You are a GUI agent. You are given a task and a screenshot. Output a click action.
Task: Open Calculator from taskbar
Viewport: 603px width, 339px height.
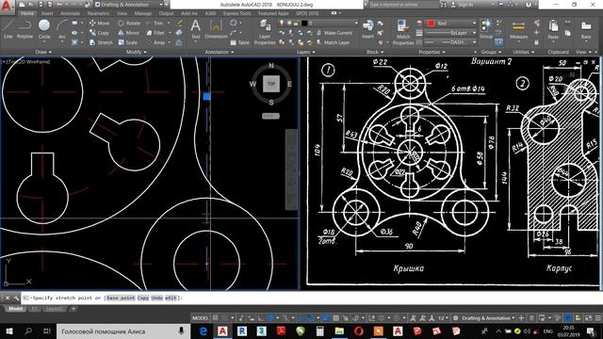[x=319, y=331]
